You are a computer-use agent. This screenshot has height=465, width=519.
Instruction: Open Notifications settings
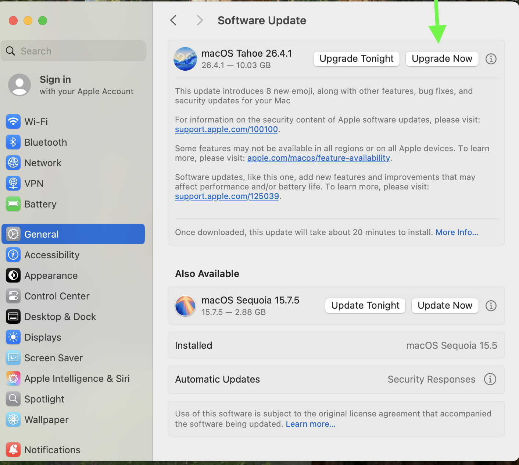[x=74, y=450]
